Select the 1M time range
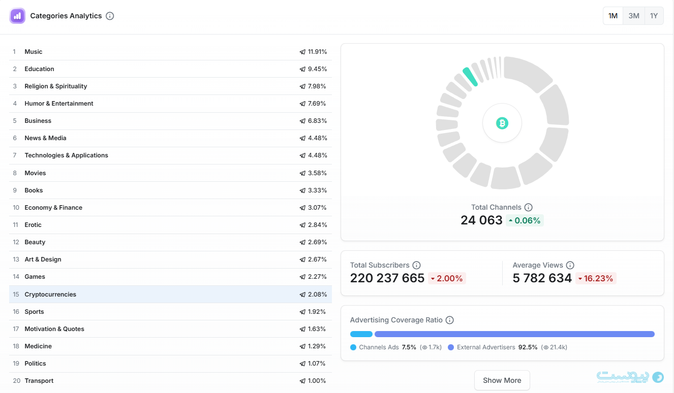This screenshot has height=393, width=674. coord(613,16)
